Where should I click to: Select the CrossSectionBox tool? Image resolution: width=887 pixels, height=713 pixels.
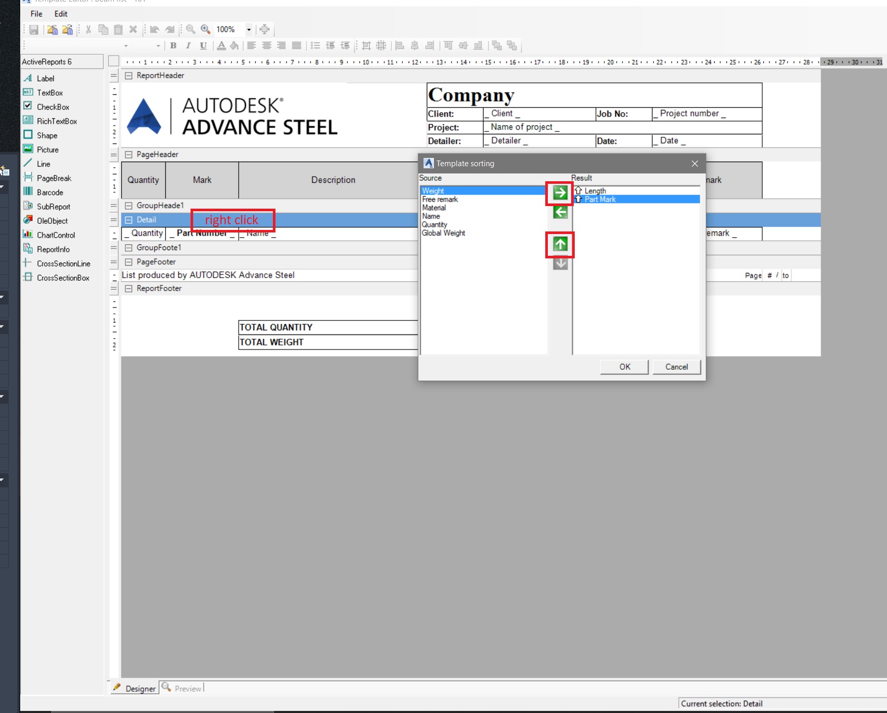56,278
